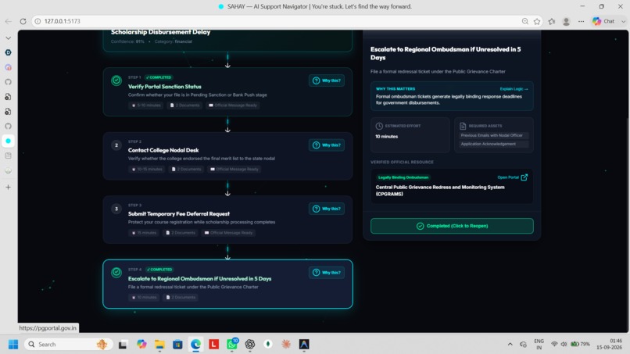Click Legally Binding Ombudsman badge
The height and width of the screenshot is (354, 630).
coord(403,177)
